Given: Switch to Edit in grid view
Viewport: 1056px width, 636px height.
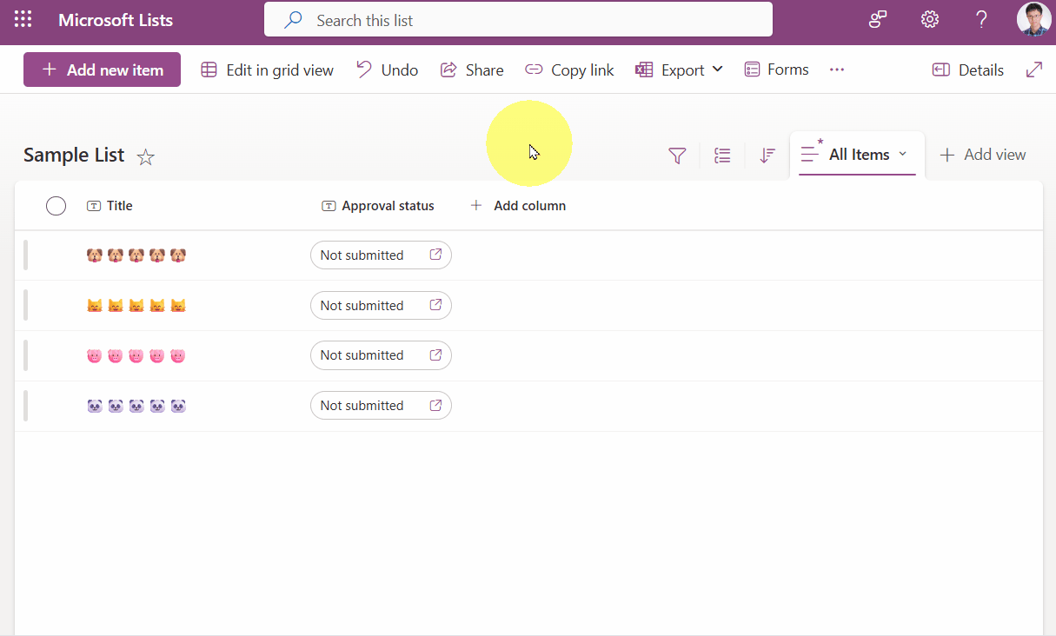Looking at the screenshot, I should [x=268, y=70].
